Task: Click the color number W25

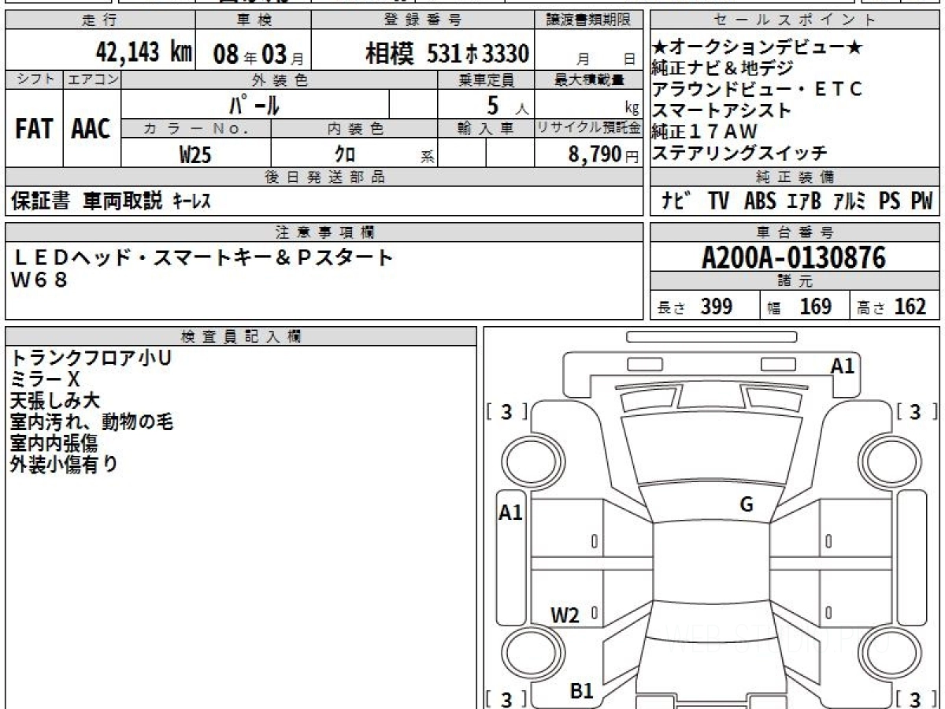Action: point(195,154)
